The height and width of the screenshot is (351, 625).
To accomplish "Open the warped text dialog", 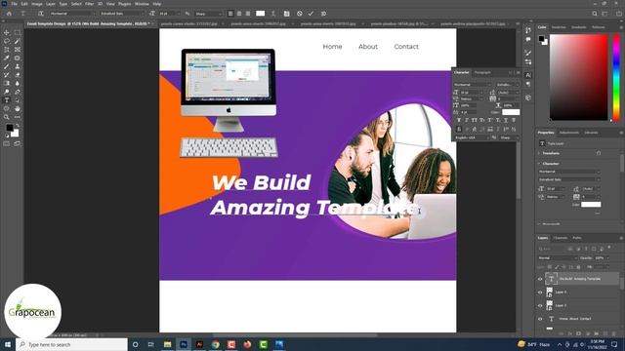I will point(273,14).
